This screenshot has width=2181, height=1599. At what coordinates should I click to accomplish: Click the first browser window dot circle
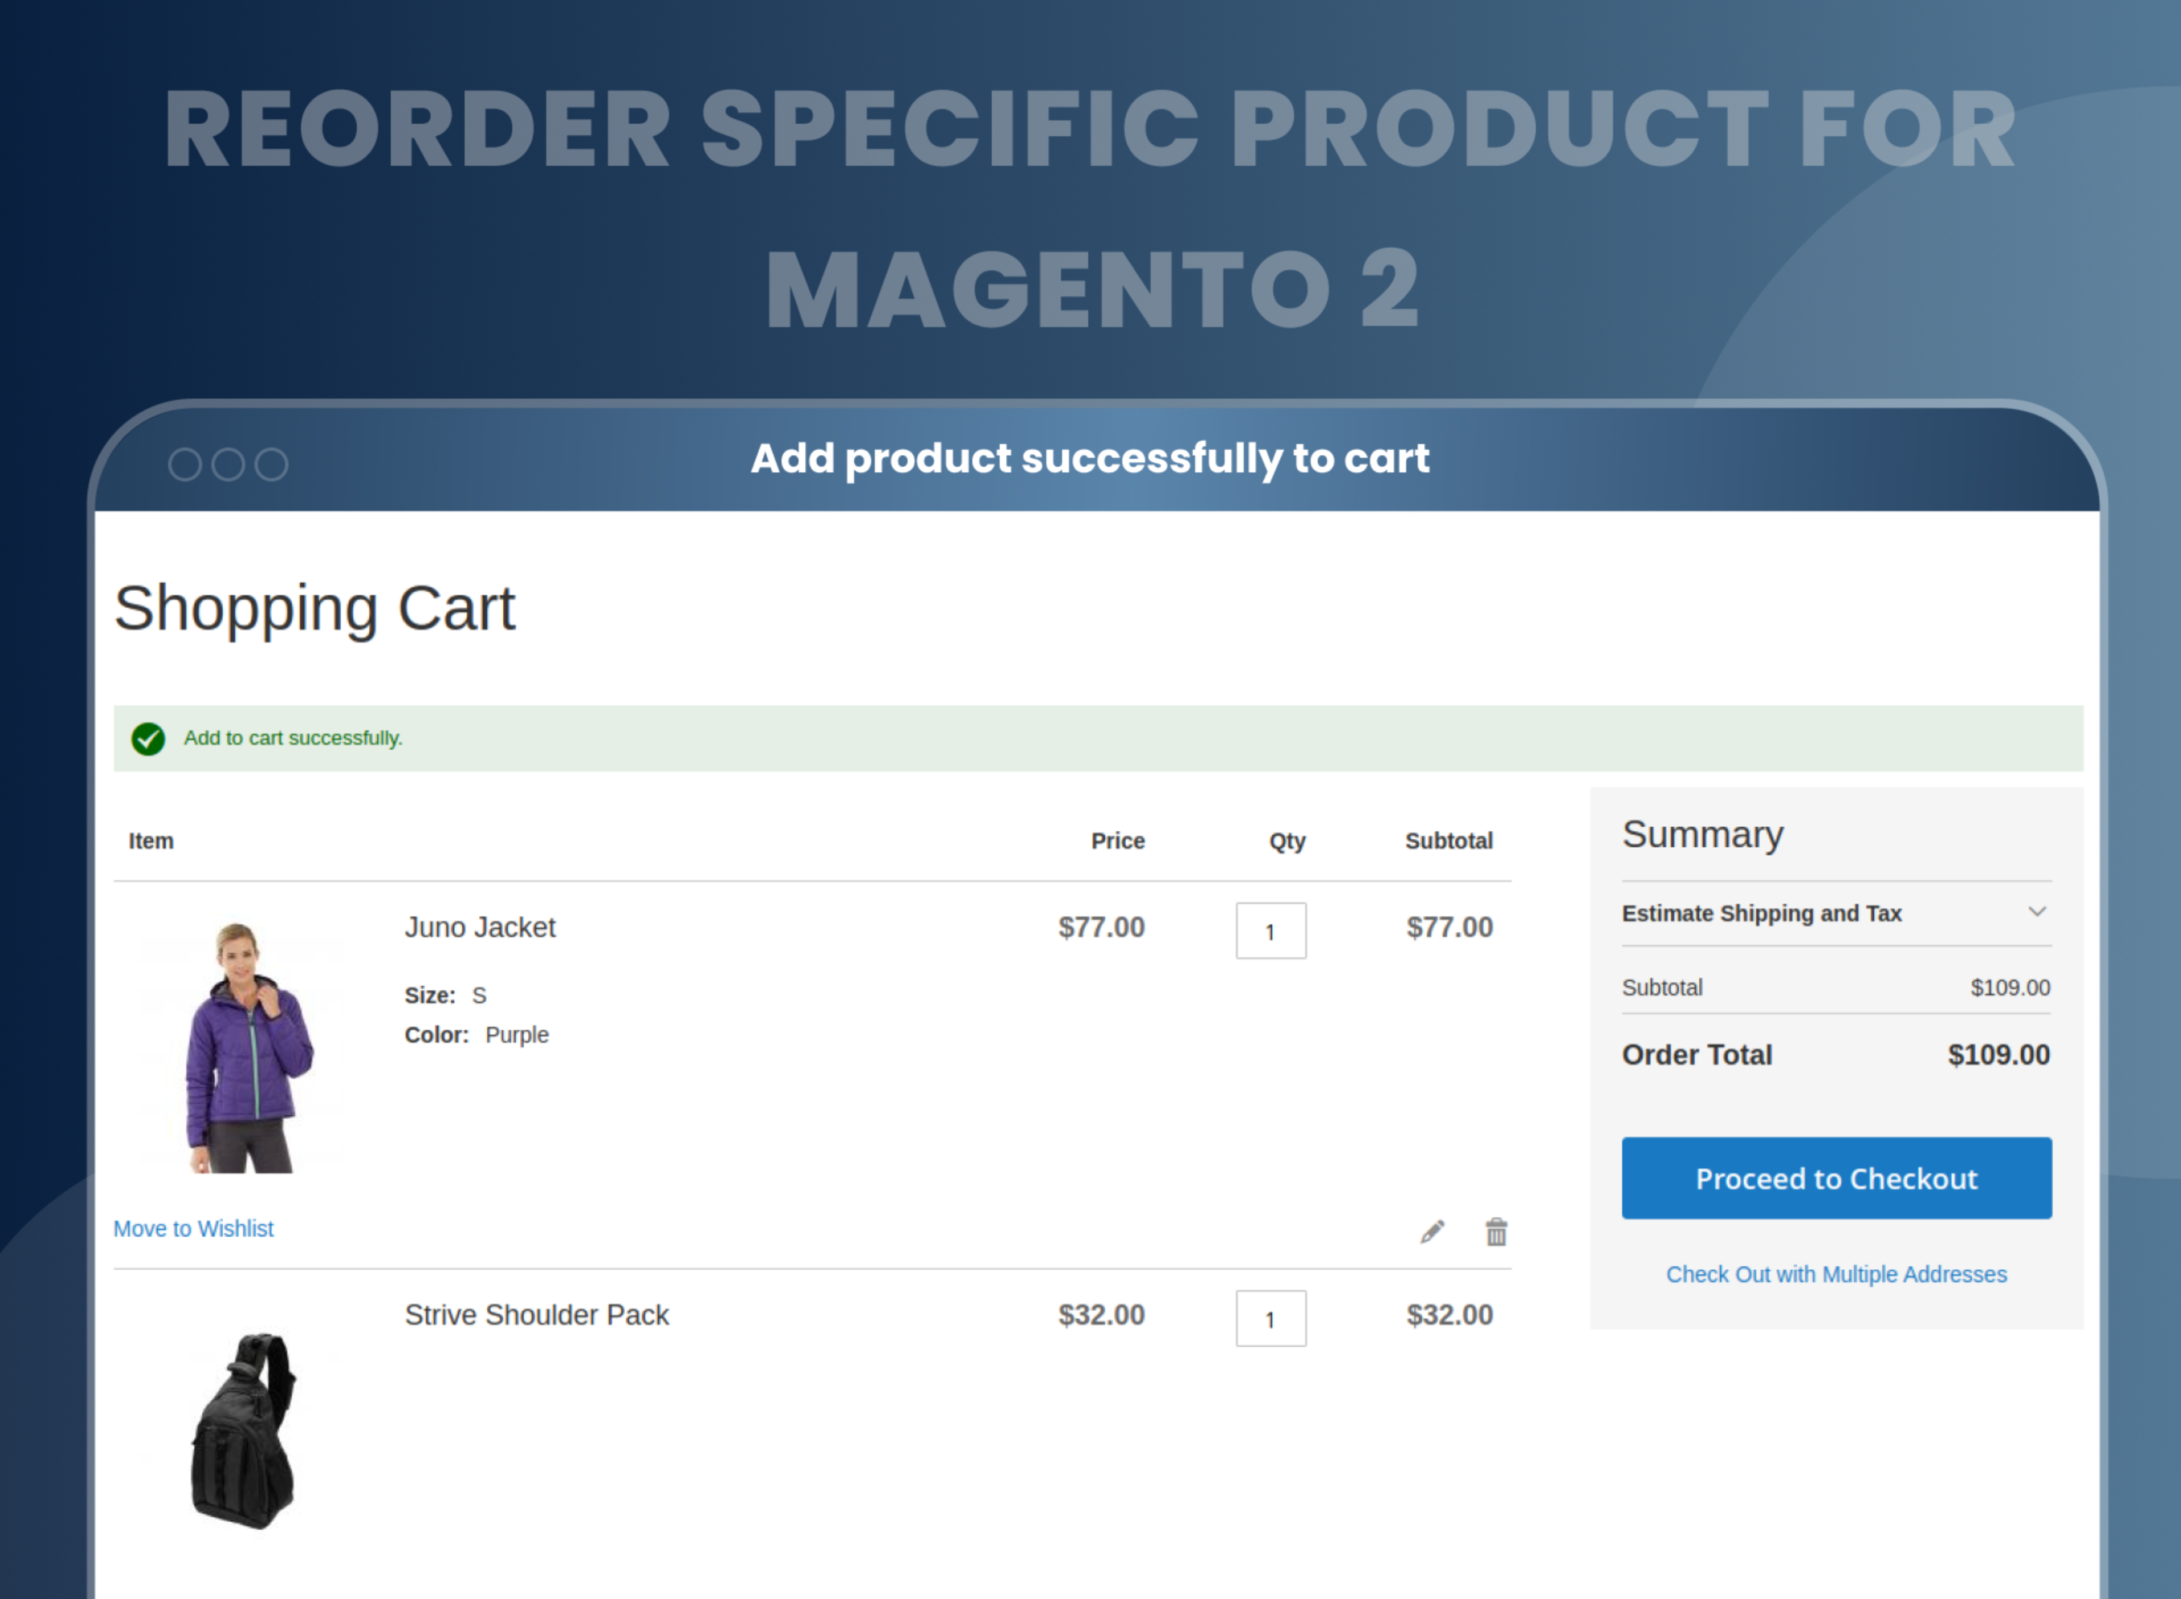point(187,464)
